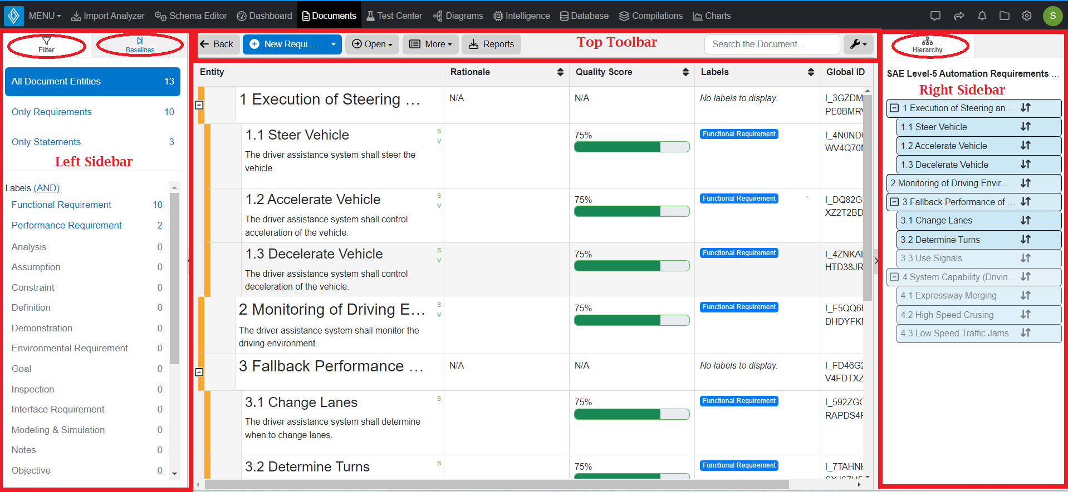Open the MENU dropdown
This screenshot has width=1068, height=492.
[x=45, y=16]
